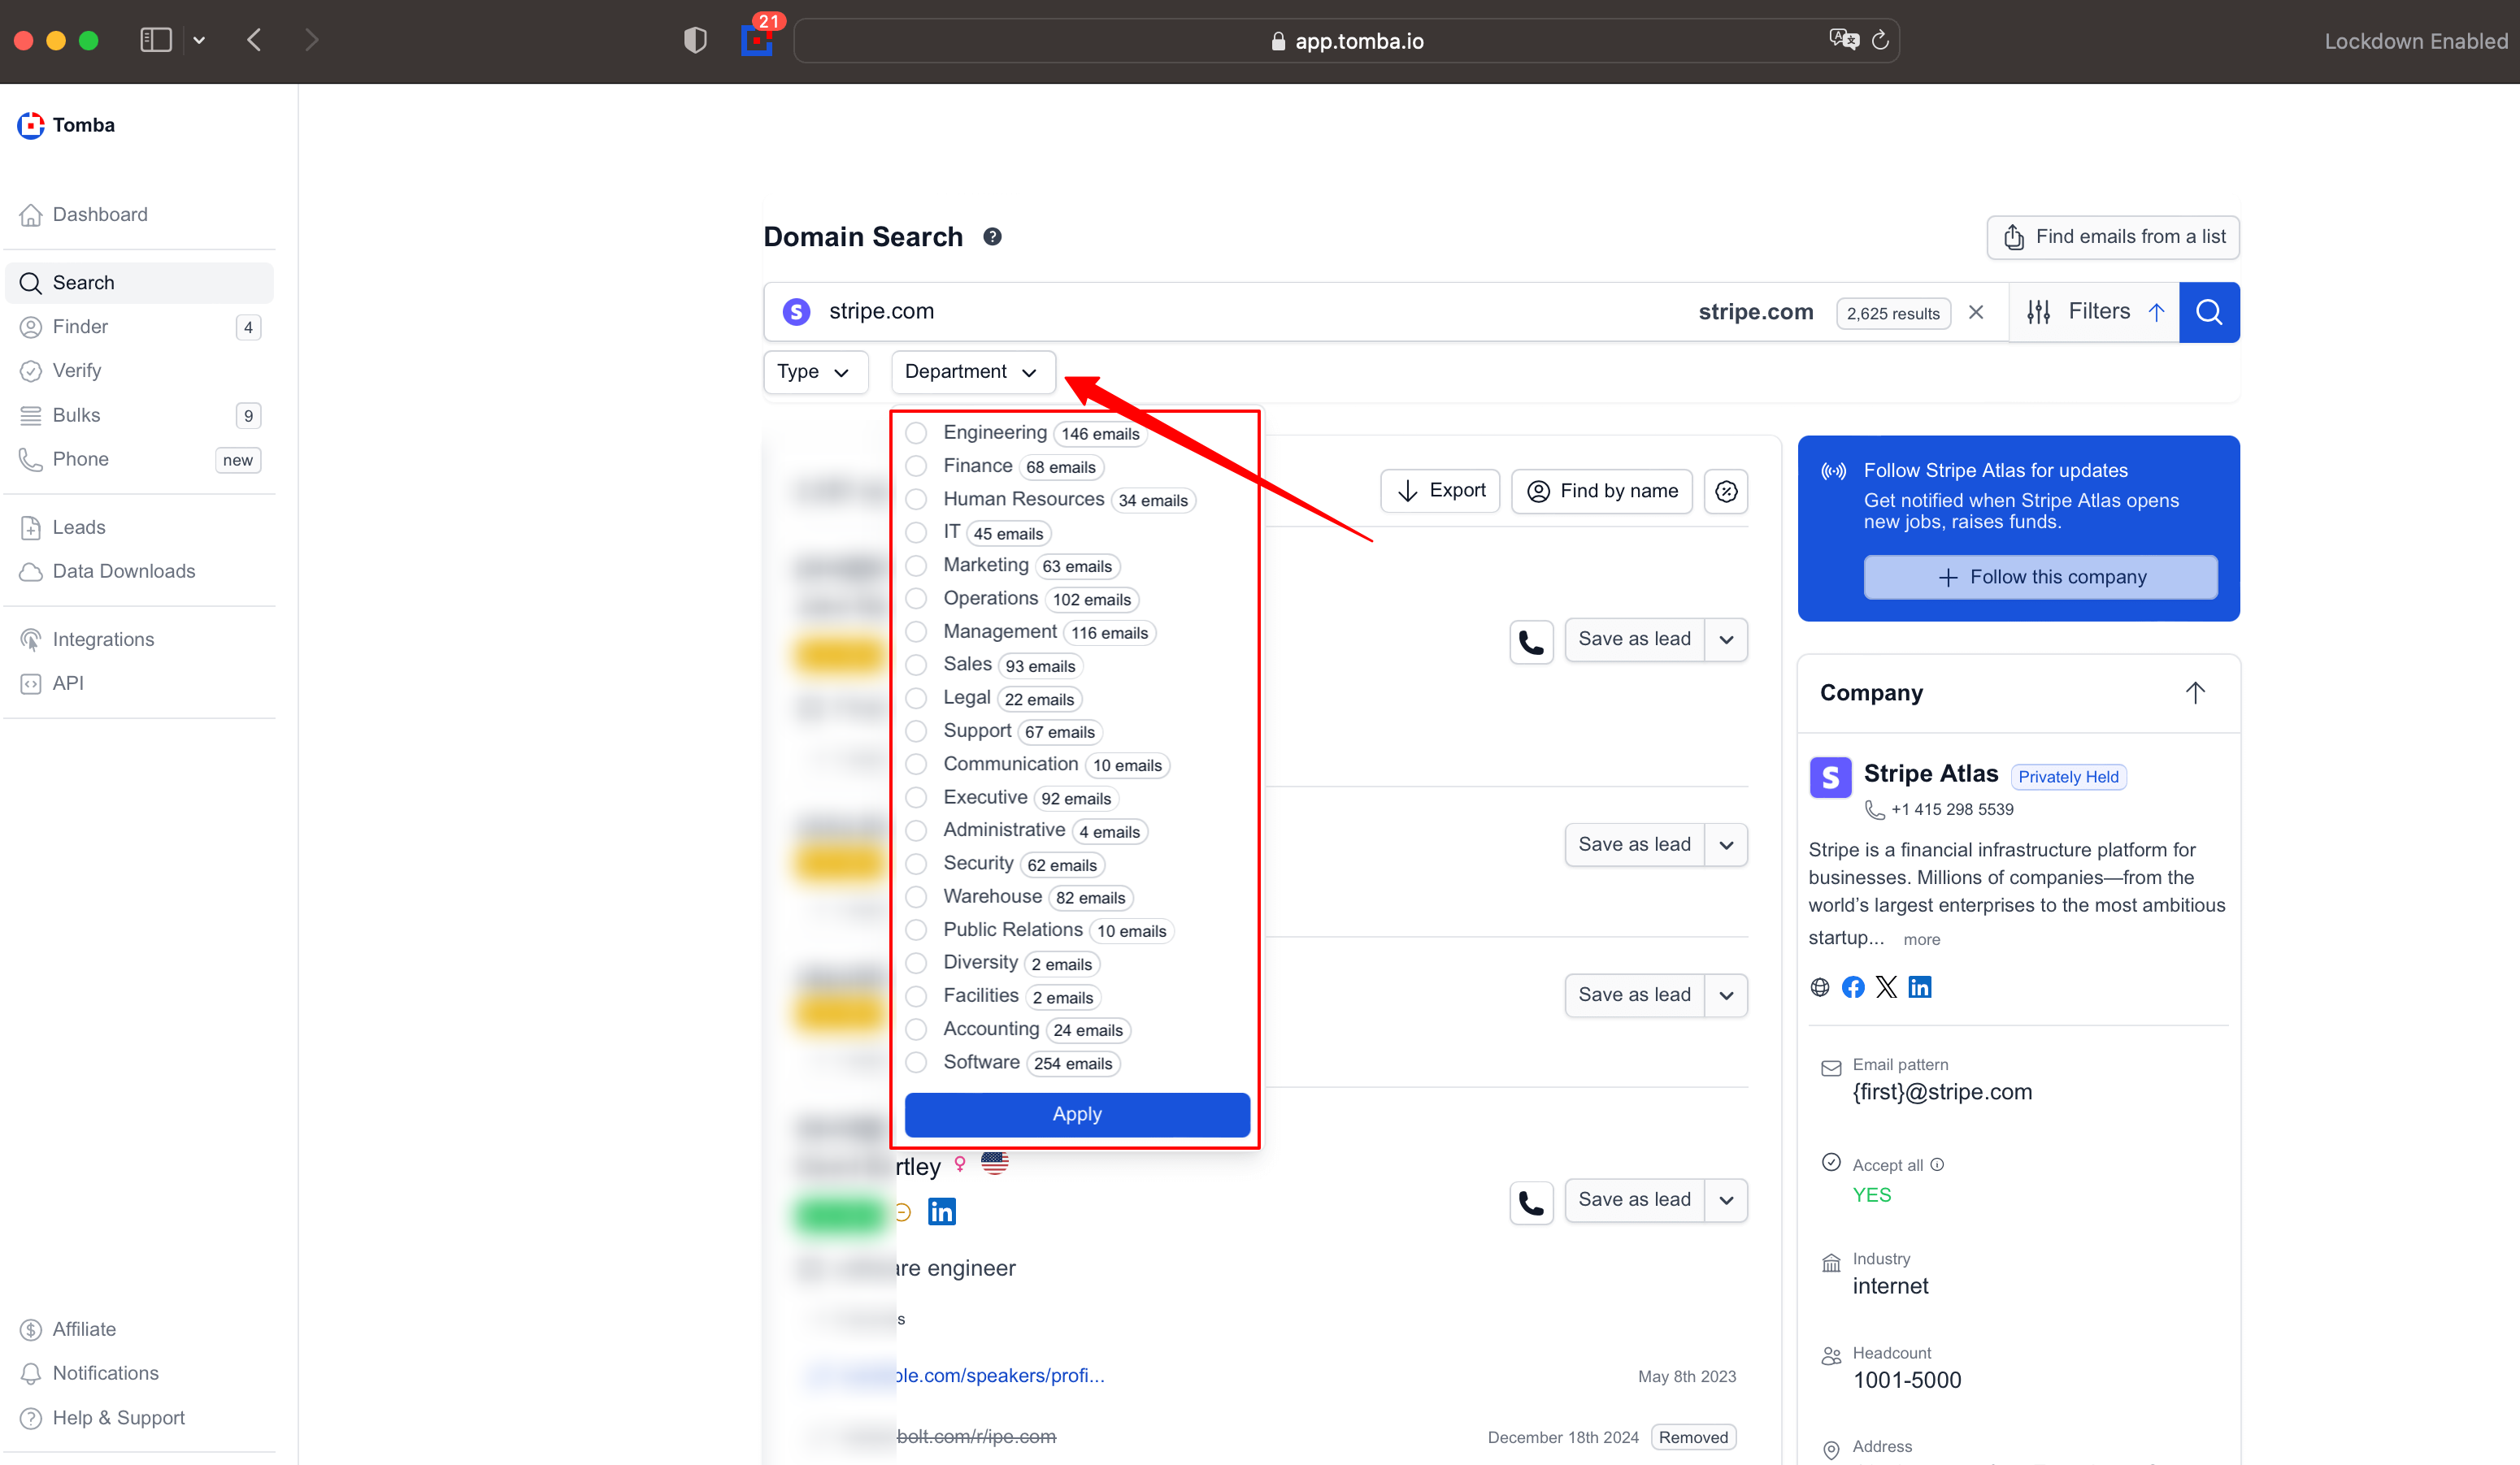Open the company website globe icon
The width and height of the screenshot is (2520, 1465).
(x=1820, y=987)
